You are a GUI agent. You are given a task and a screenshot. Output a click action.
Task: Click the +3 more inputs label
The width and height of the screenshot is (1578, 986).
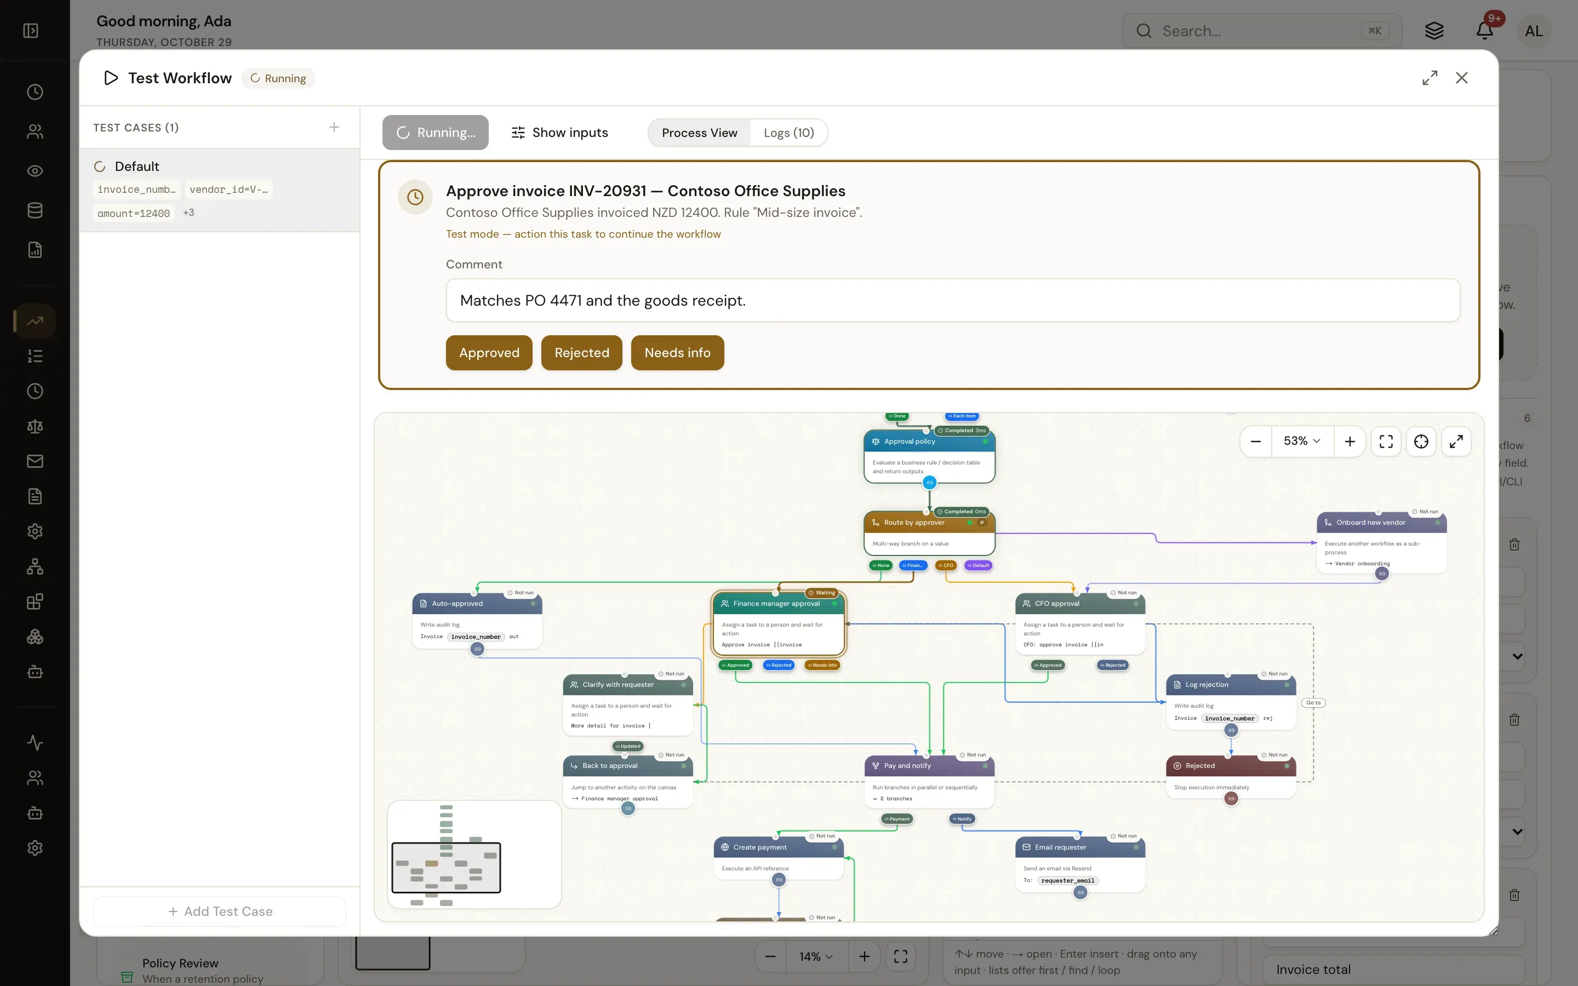tap(188, 213)
